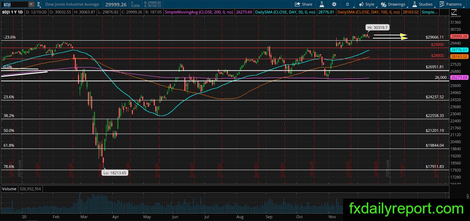
Task: Click the Share arrow icon
Action: (x=298, y=4)
